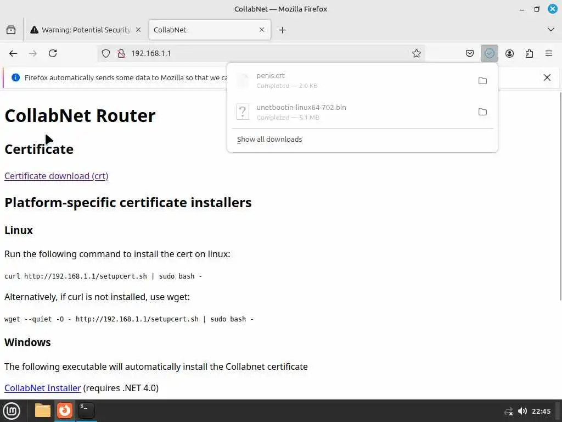Screen dimensions: 562x422
Task: Expand the list all tabs chevron
Action: point(551,30)
